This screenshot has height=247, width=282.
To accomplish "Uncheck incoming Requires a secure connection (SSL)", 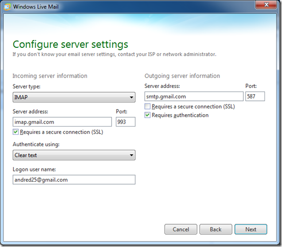I will [15, 132].
